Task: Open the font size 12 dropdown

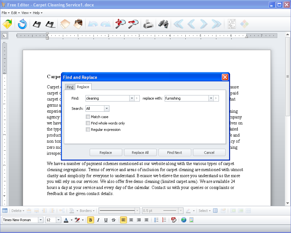Action: pyautogui.click(x=58, y=220)
